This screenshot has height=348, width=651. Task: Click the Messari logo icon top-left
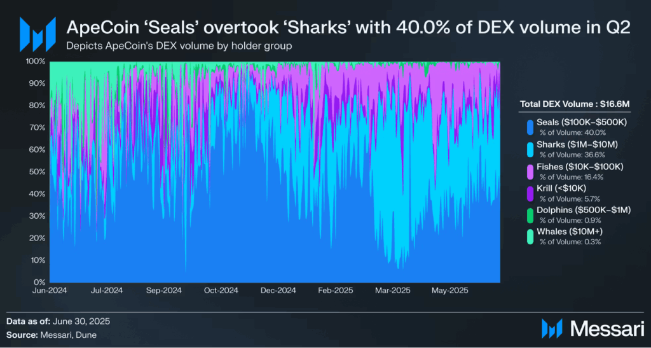coord(38,34)
